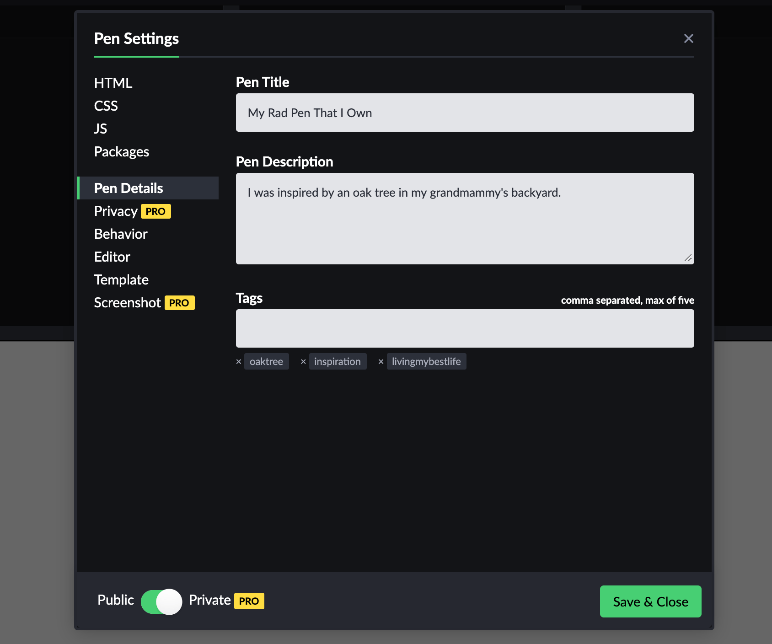Switch to the HTML settings section

click(113, 83)
